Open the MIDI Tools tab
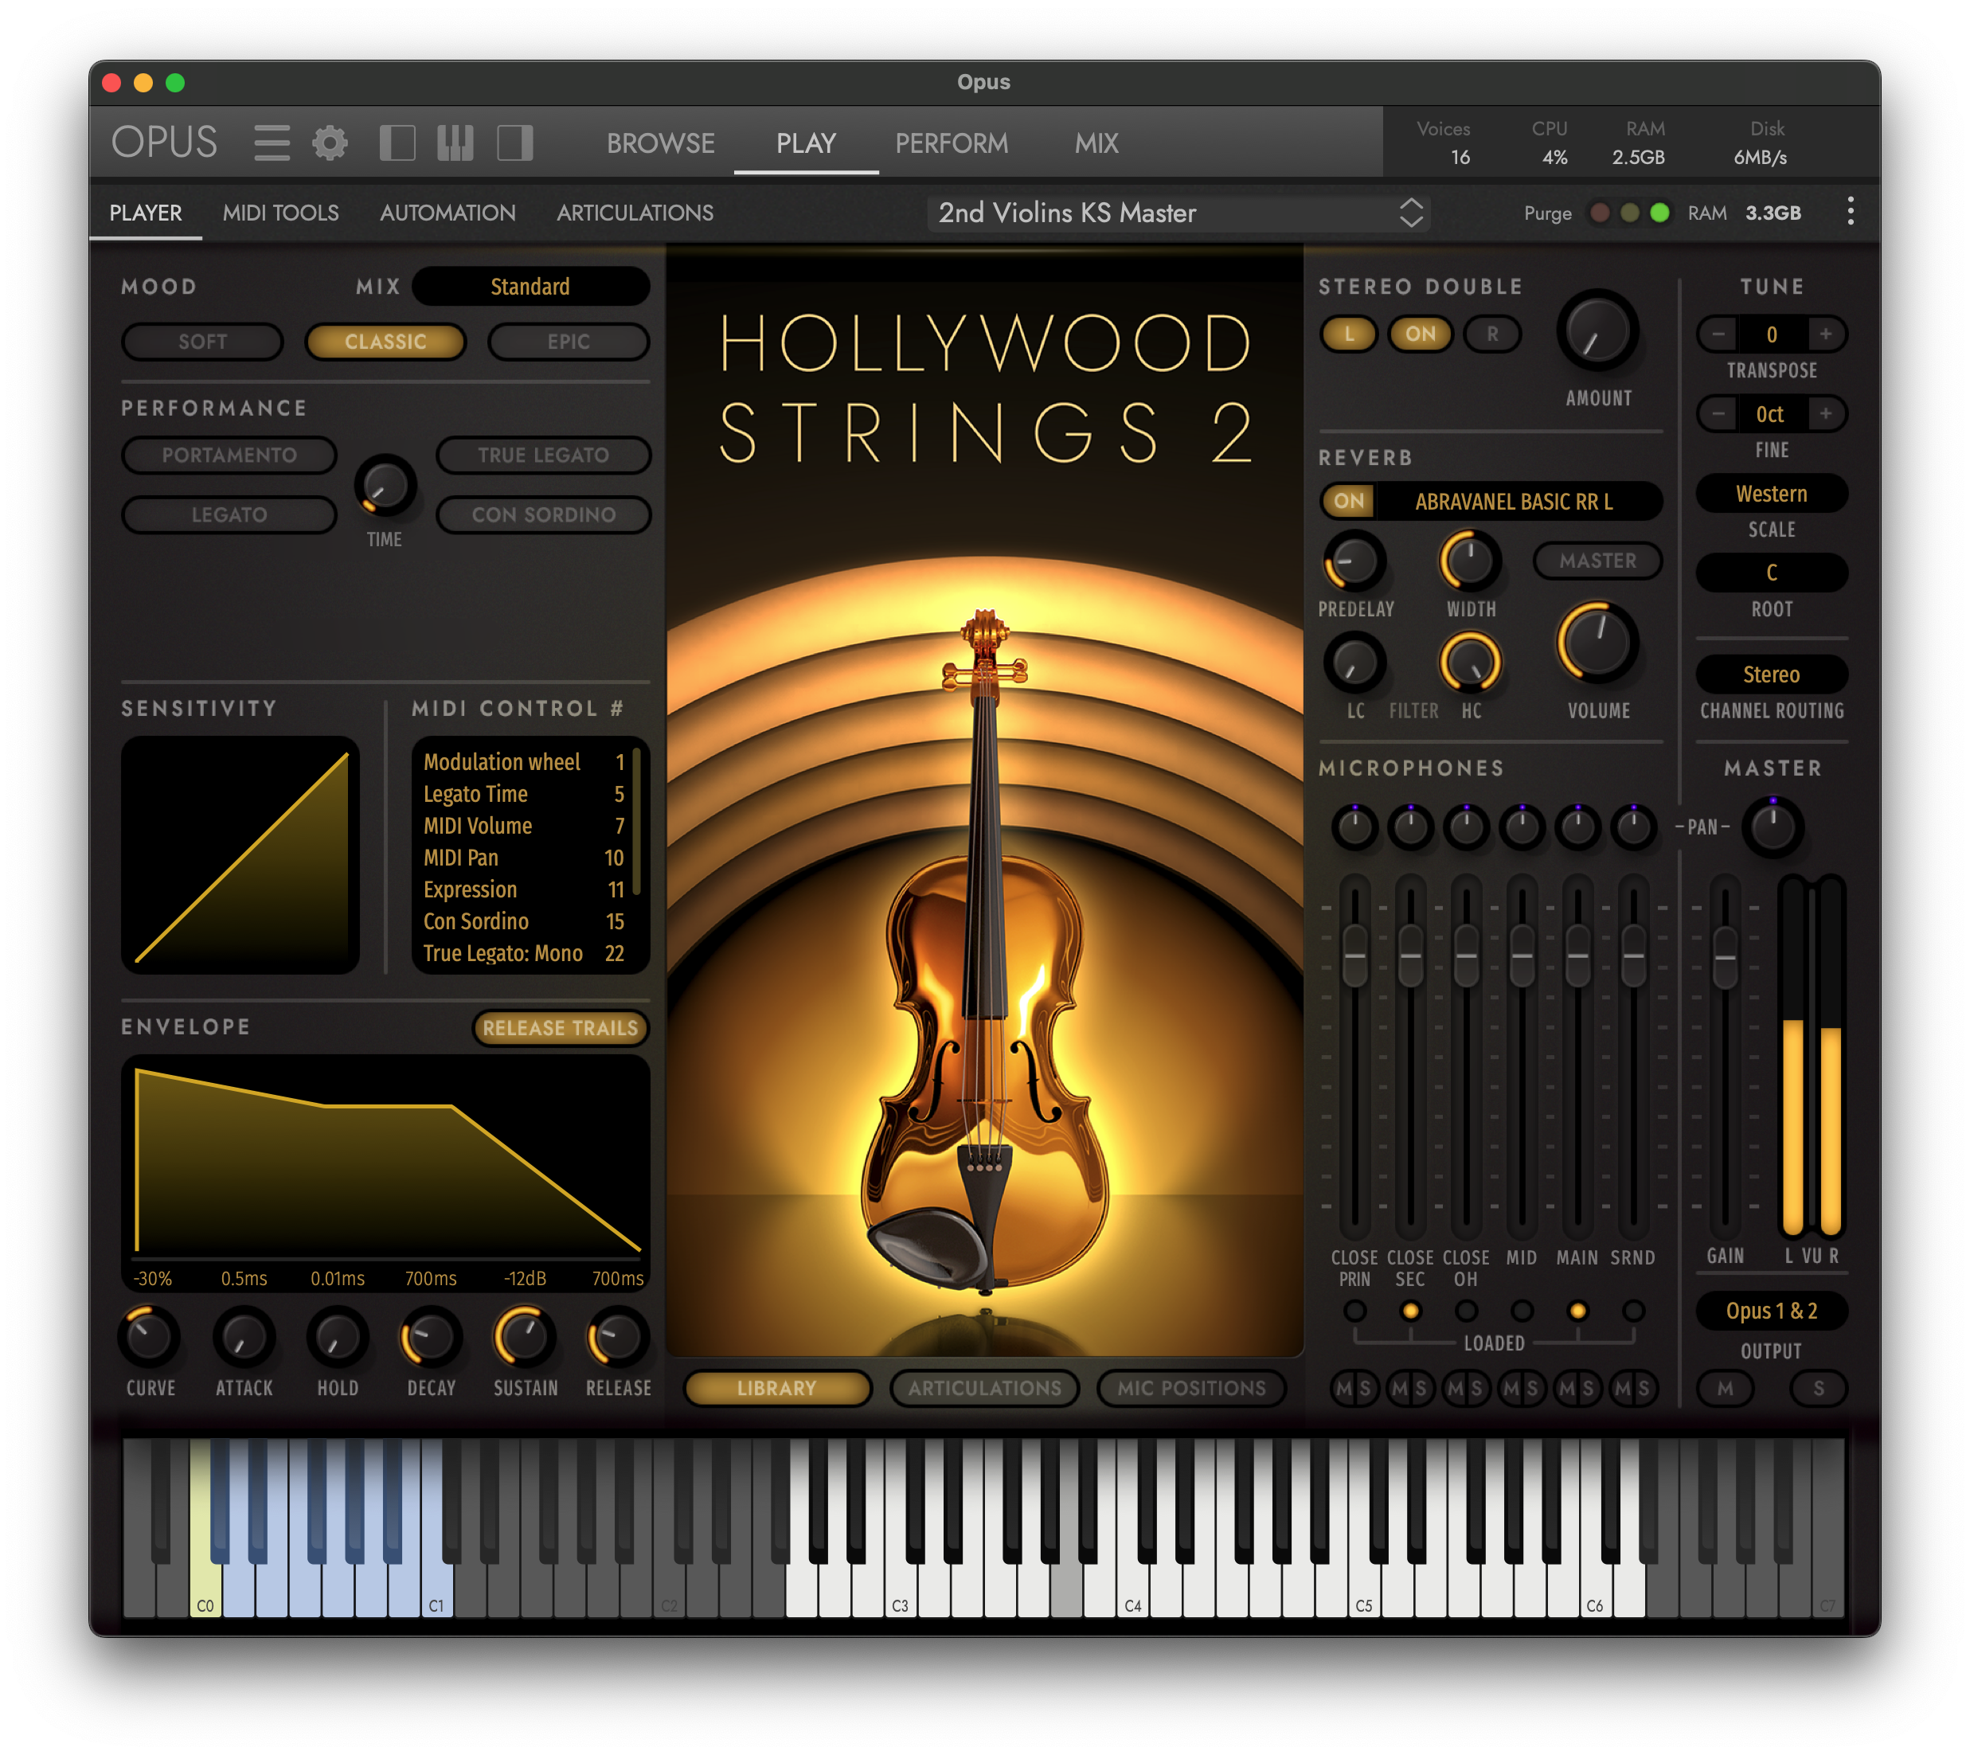The height and width of the screenshot is (1755, 1970). tap(280, 212)
